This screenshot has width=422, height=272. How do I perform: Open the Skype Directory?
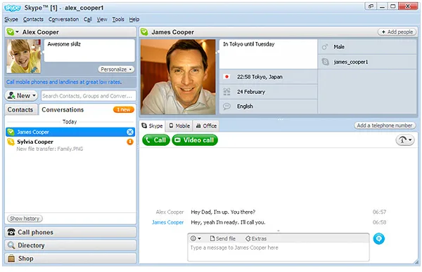tap(70, 245)
